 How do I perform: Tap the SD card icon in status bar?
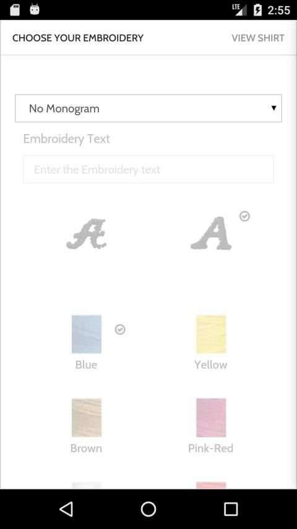[15, 10]
